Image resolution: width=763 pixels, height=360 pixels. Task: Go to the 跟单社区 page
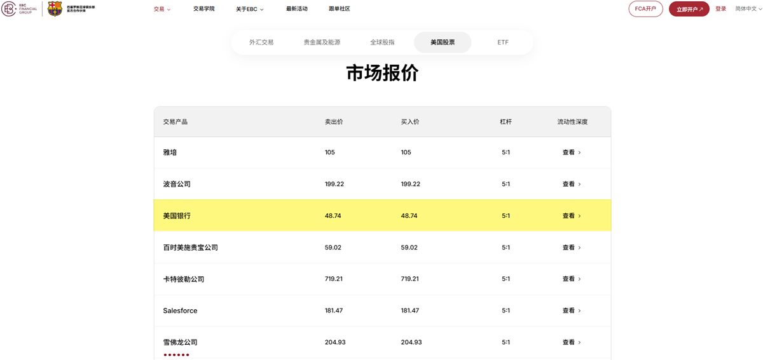[x=340, y=9]
